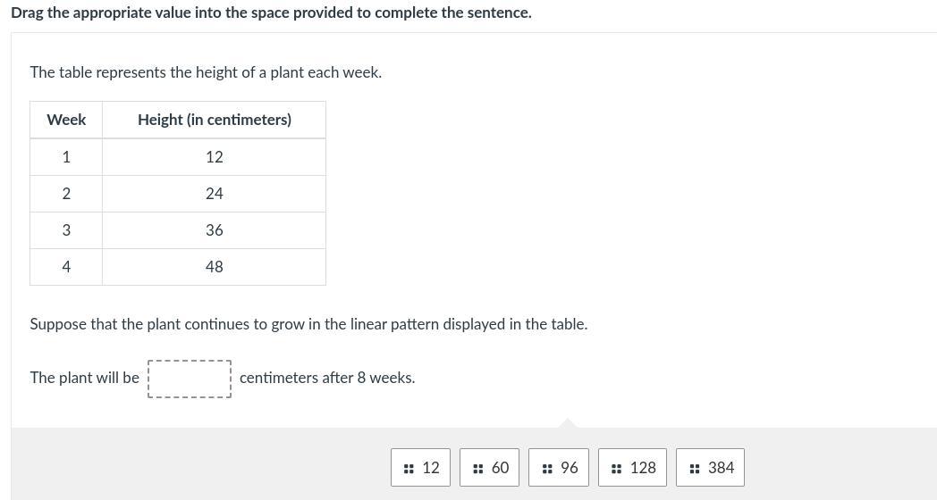Click the height value 12 in the table

[214, 157]
